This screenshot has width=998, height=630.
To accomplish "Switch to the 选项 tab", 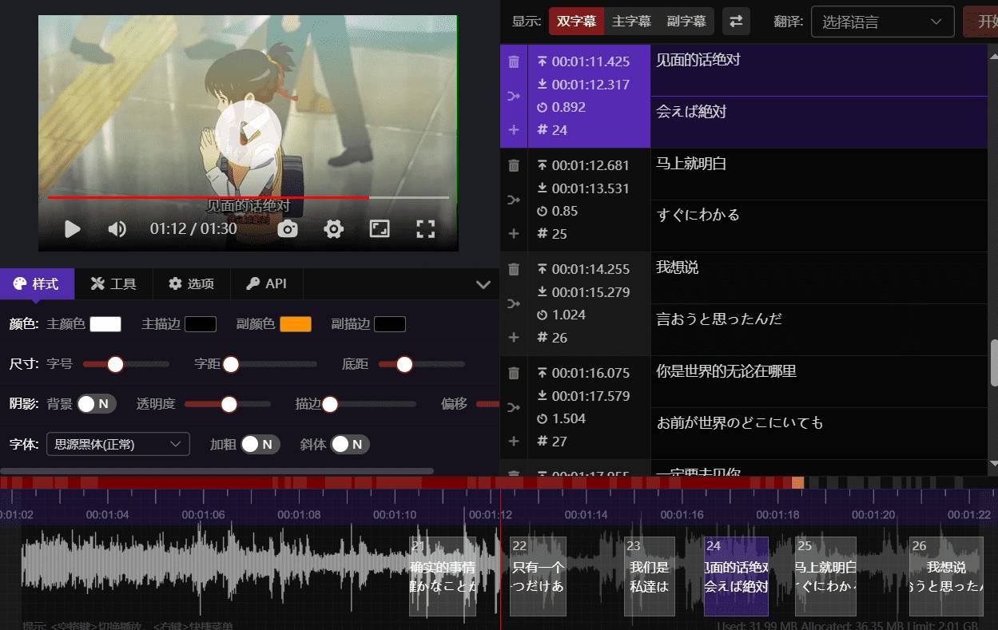I will (192, 283).
